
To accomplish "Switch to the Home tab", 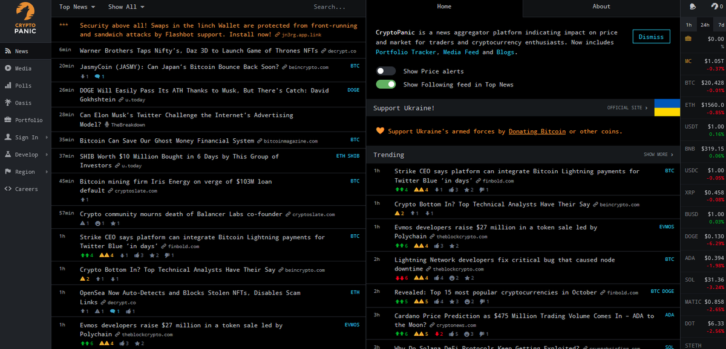I will (x=444, y=7).
